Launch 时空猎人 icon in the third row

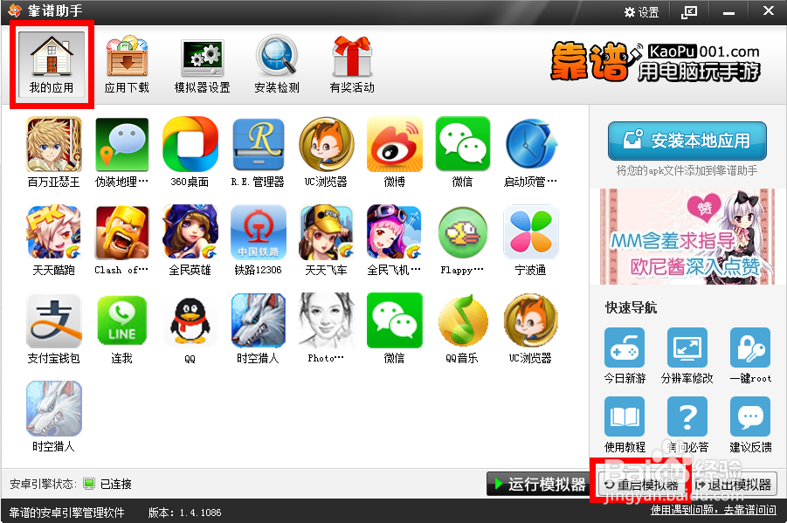pos(258,320)
